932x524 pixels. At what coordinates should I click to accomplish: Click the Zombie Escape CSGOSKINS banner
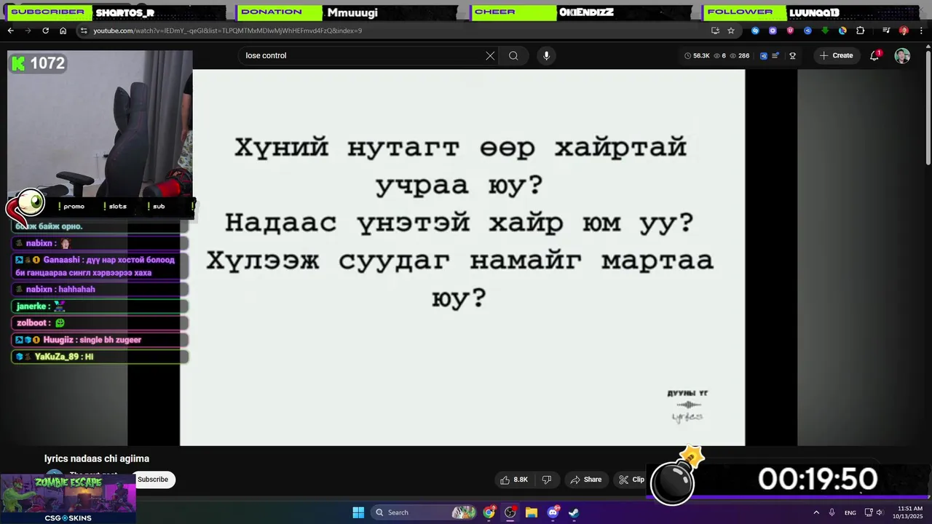tap(68, 499)
